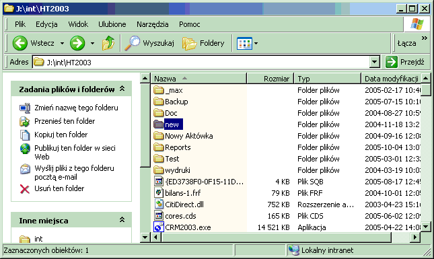Click the e-mail envelope task icon
Viewport: 434px width, 259px height.
click(25, 168)
